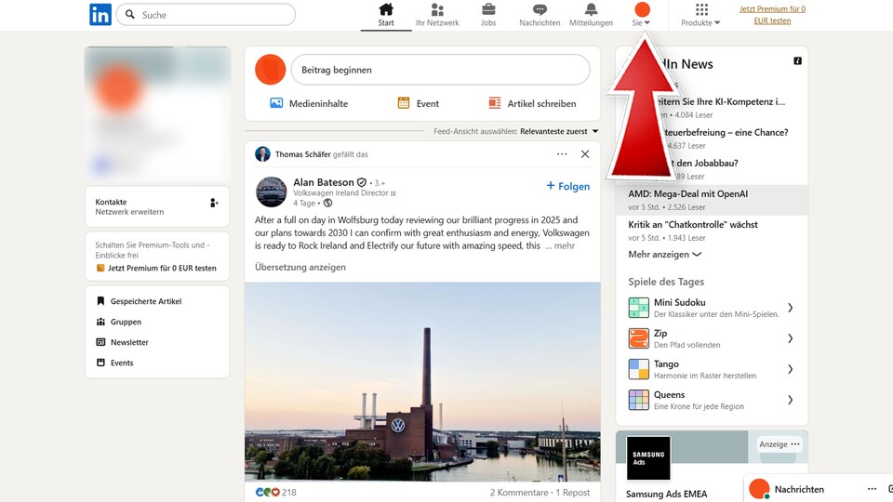Create an Event from post box

point(418,103)
